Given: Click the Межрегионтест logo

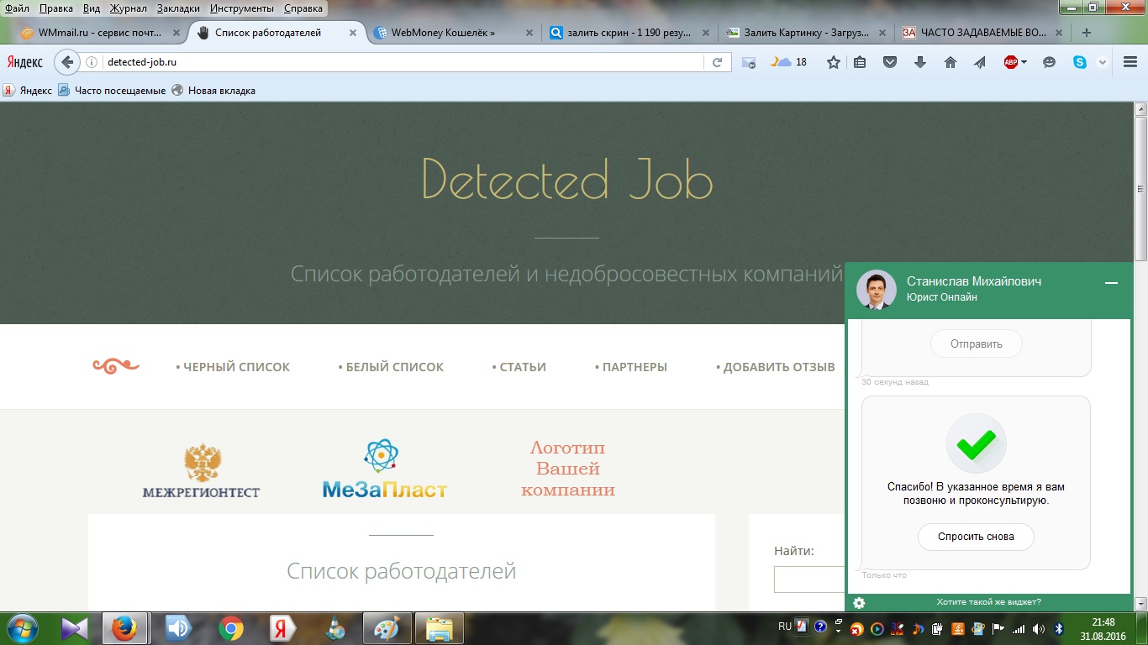Looking at the screenshot, I should [x=202, y=470].
